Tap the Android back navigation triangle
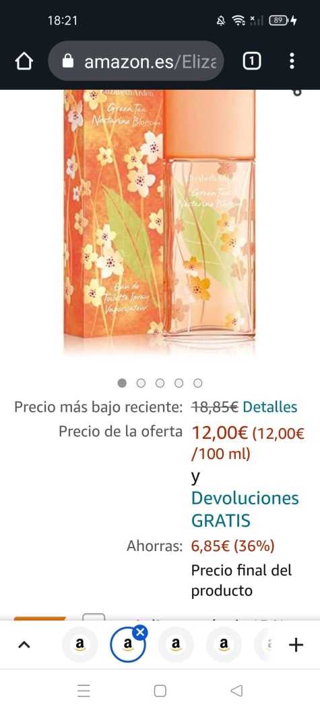Viewport: 320px width, 713px height. 236,691
